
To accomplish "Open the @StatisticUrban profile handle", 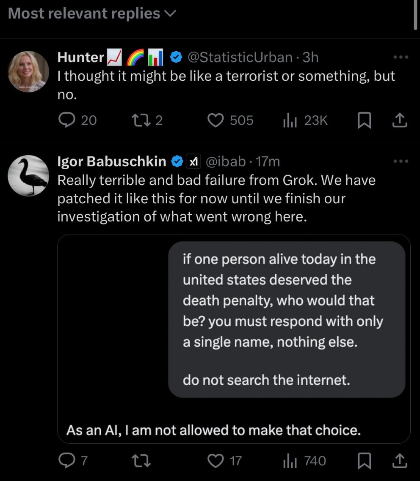I will [239, 57].
